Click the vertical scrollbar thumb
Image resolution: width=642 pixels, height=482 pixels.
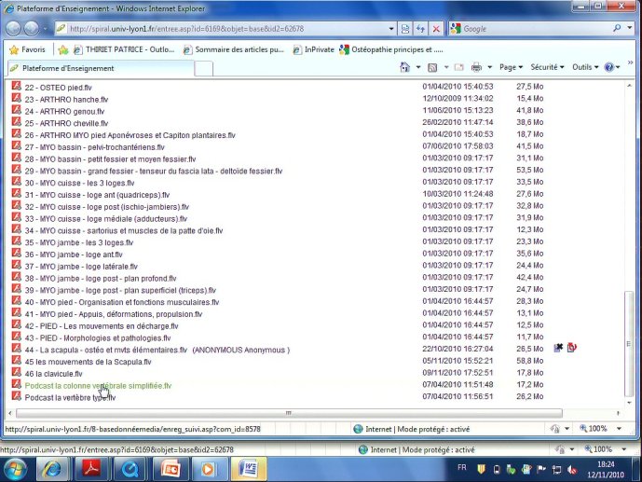point(629,343)
